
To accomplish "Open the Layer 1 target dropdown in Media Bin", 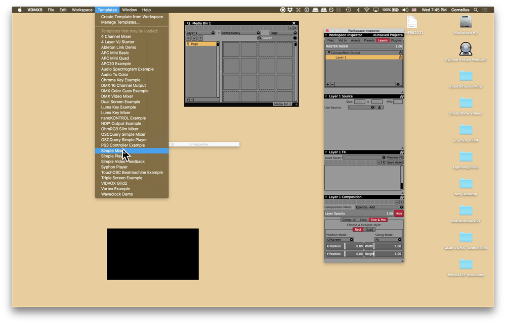I will pos(200,33).
